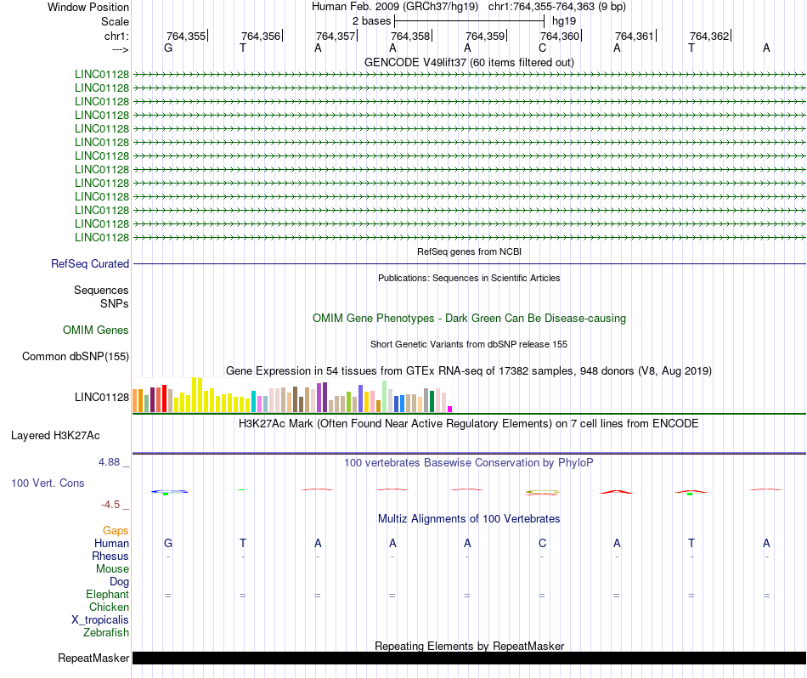Click the X_tropicalis alignment row label

[100, 620]
